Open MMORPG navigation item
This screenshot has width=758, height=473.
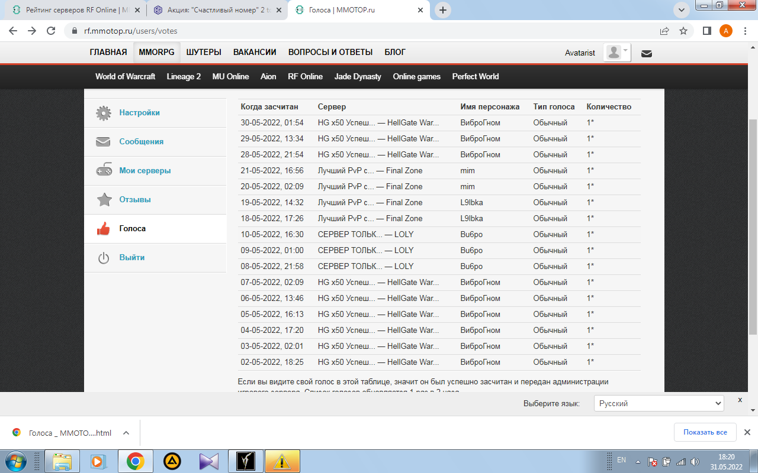click(x=157, y=52)
